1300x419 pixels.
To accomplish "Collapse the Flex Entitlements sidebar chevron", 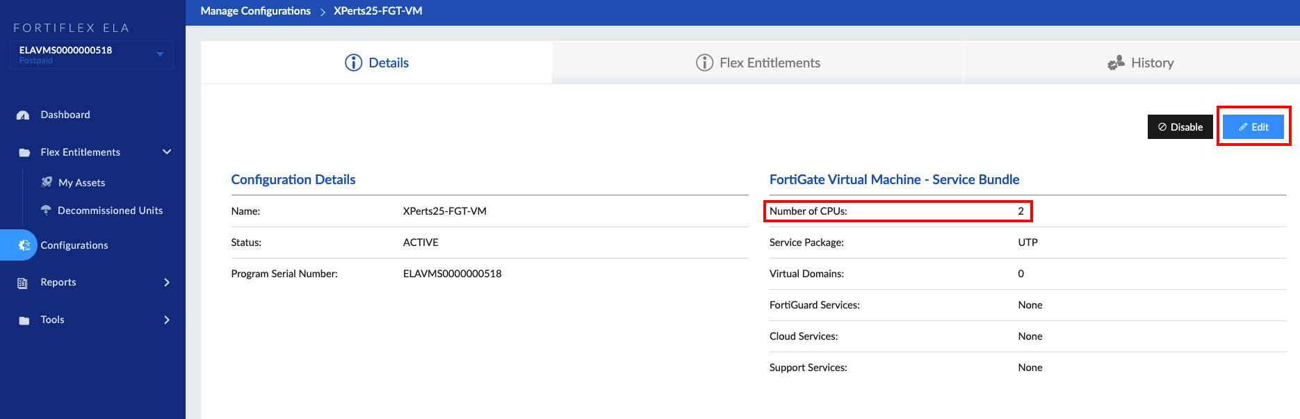I will tap(167, 151).
